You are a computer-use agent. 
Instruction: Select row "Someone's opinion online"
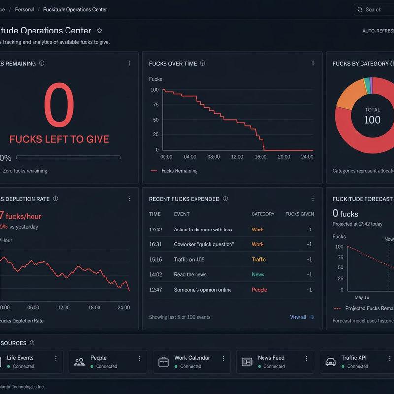tap(231, 290)
